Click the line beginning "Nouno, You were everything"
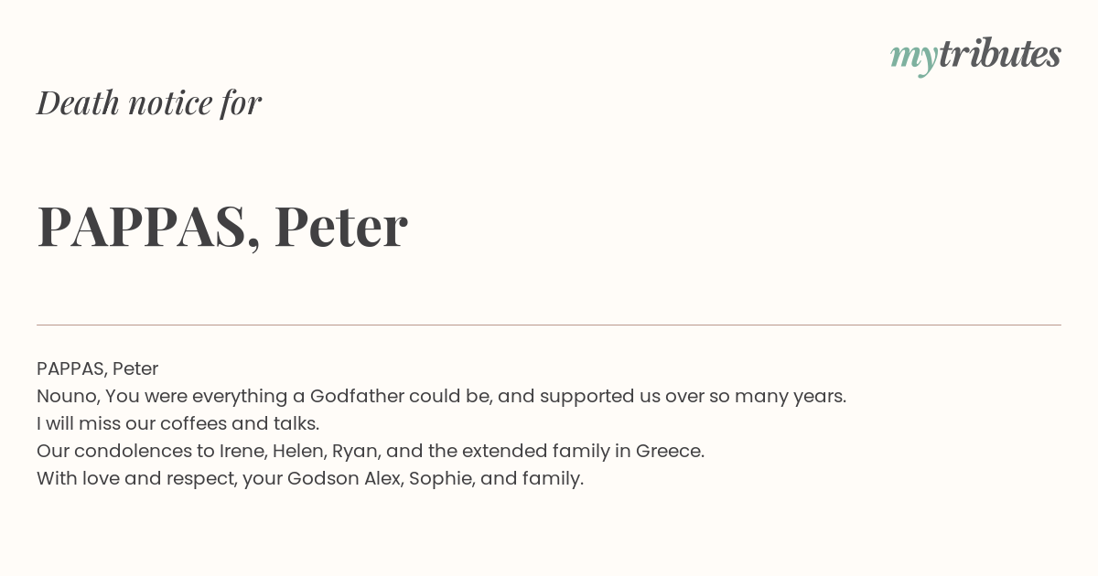 (x=441, y=397)
